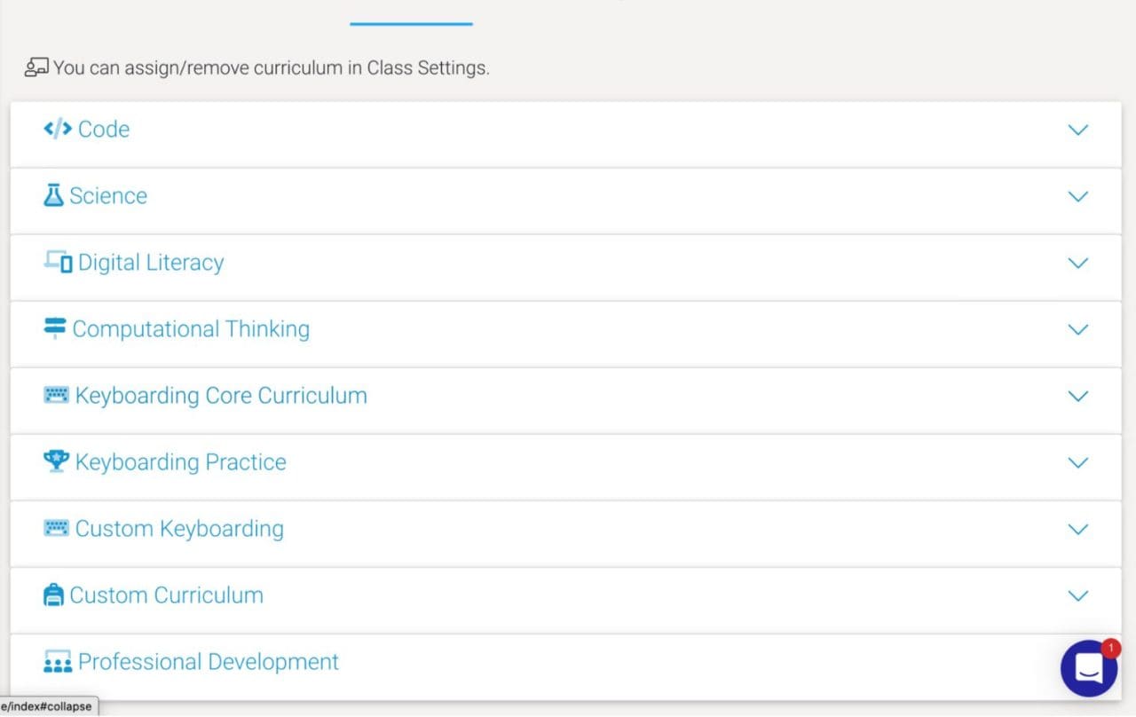Expand the Code section
This screenshot has height=717, width=1136.
(x=1077, y=130)
